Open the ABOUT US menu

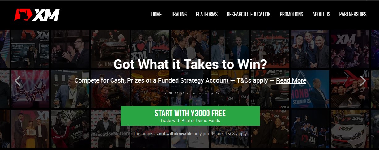pos(321,14)
